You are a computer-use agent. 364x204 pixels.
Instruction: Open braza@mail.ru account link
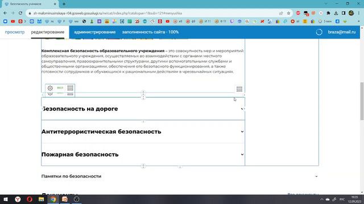[341, 32]
